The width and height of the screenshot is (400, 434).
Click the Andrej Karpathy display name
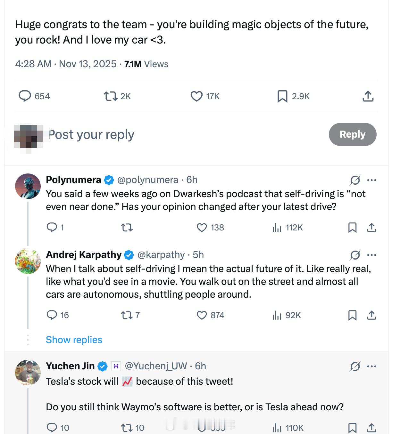(x=84, y=255)
